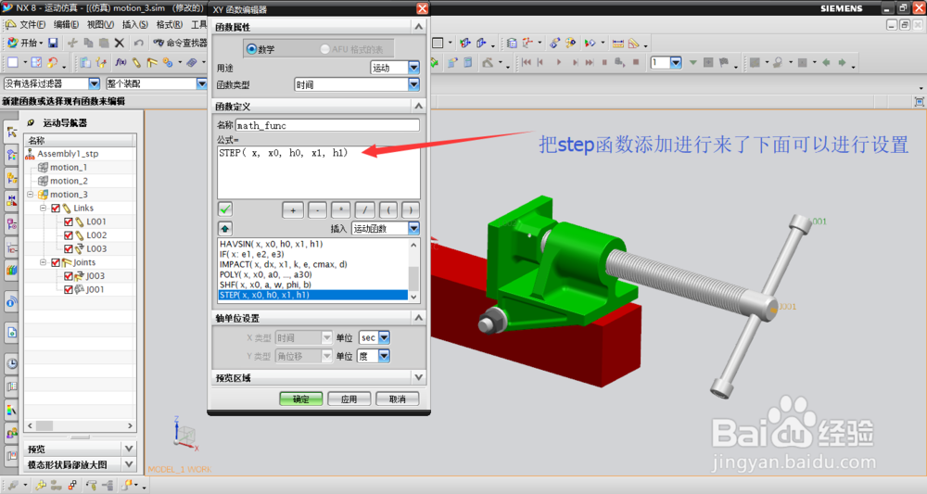This screenshot has width=927, height=494.
Task: Click inside the 公式 formula text area
Action: 319,172
